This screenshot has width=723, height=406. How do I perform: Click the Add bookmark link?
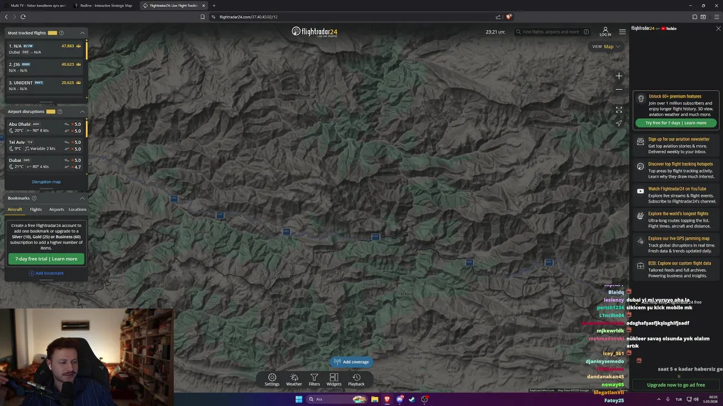[46, 273]
